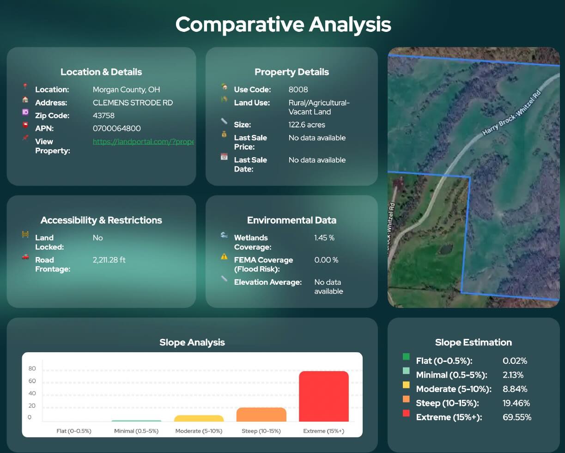Click the green Flat legend color swatch
Viewport: 565px width, 453px height.
(x=406, y=357)
